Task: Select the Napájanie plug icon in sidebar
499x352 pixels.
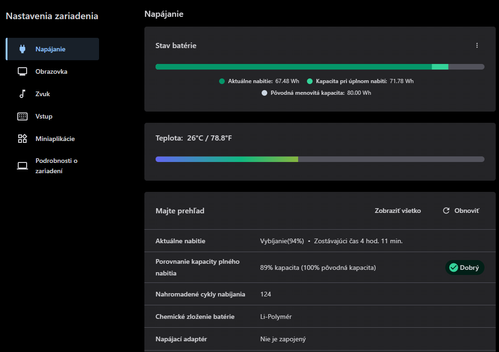Action: (x=22, y=49)
